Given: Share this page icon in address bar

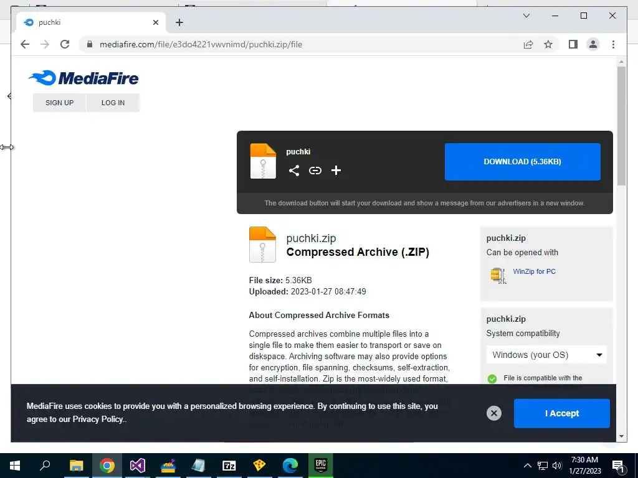Looking at the screenshot, I should click(x=528, y=44).
